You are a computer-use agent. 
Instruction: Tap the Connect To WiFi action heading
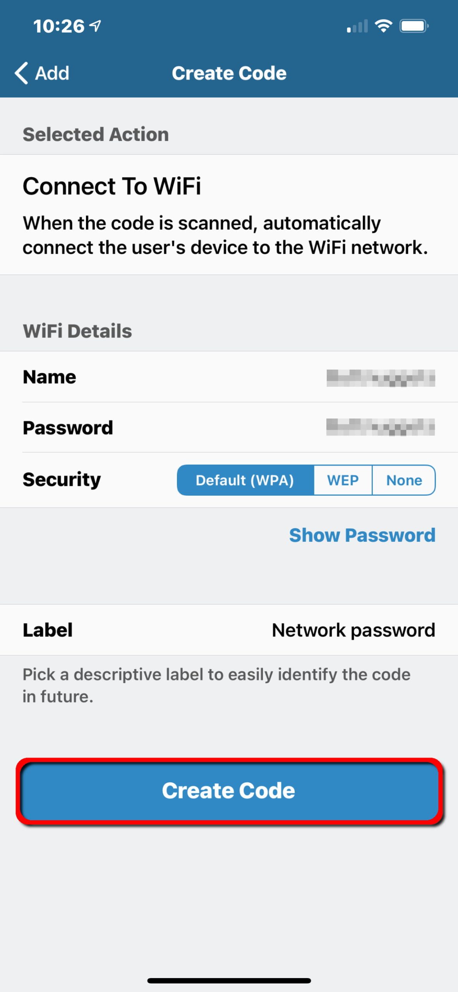click(111, 186)
